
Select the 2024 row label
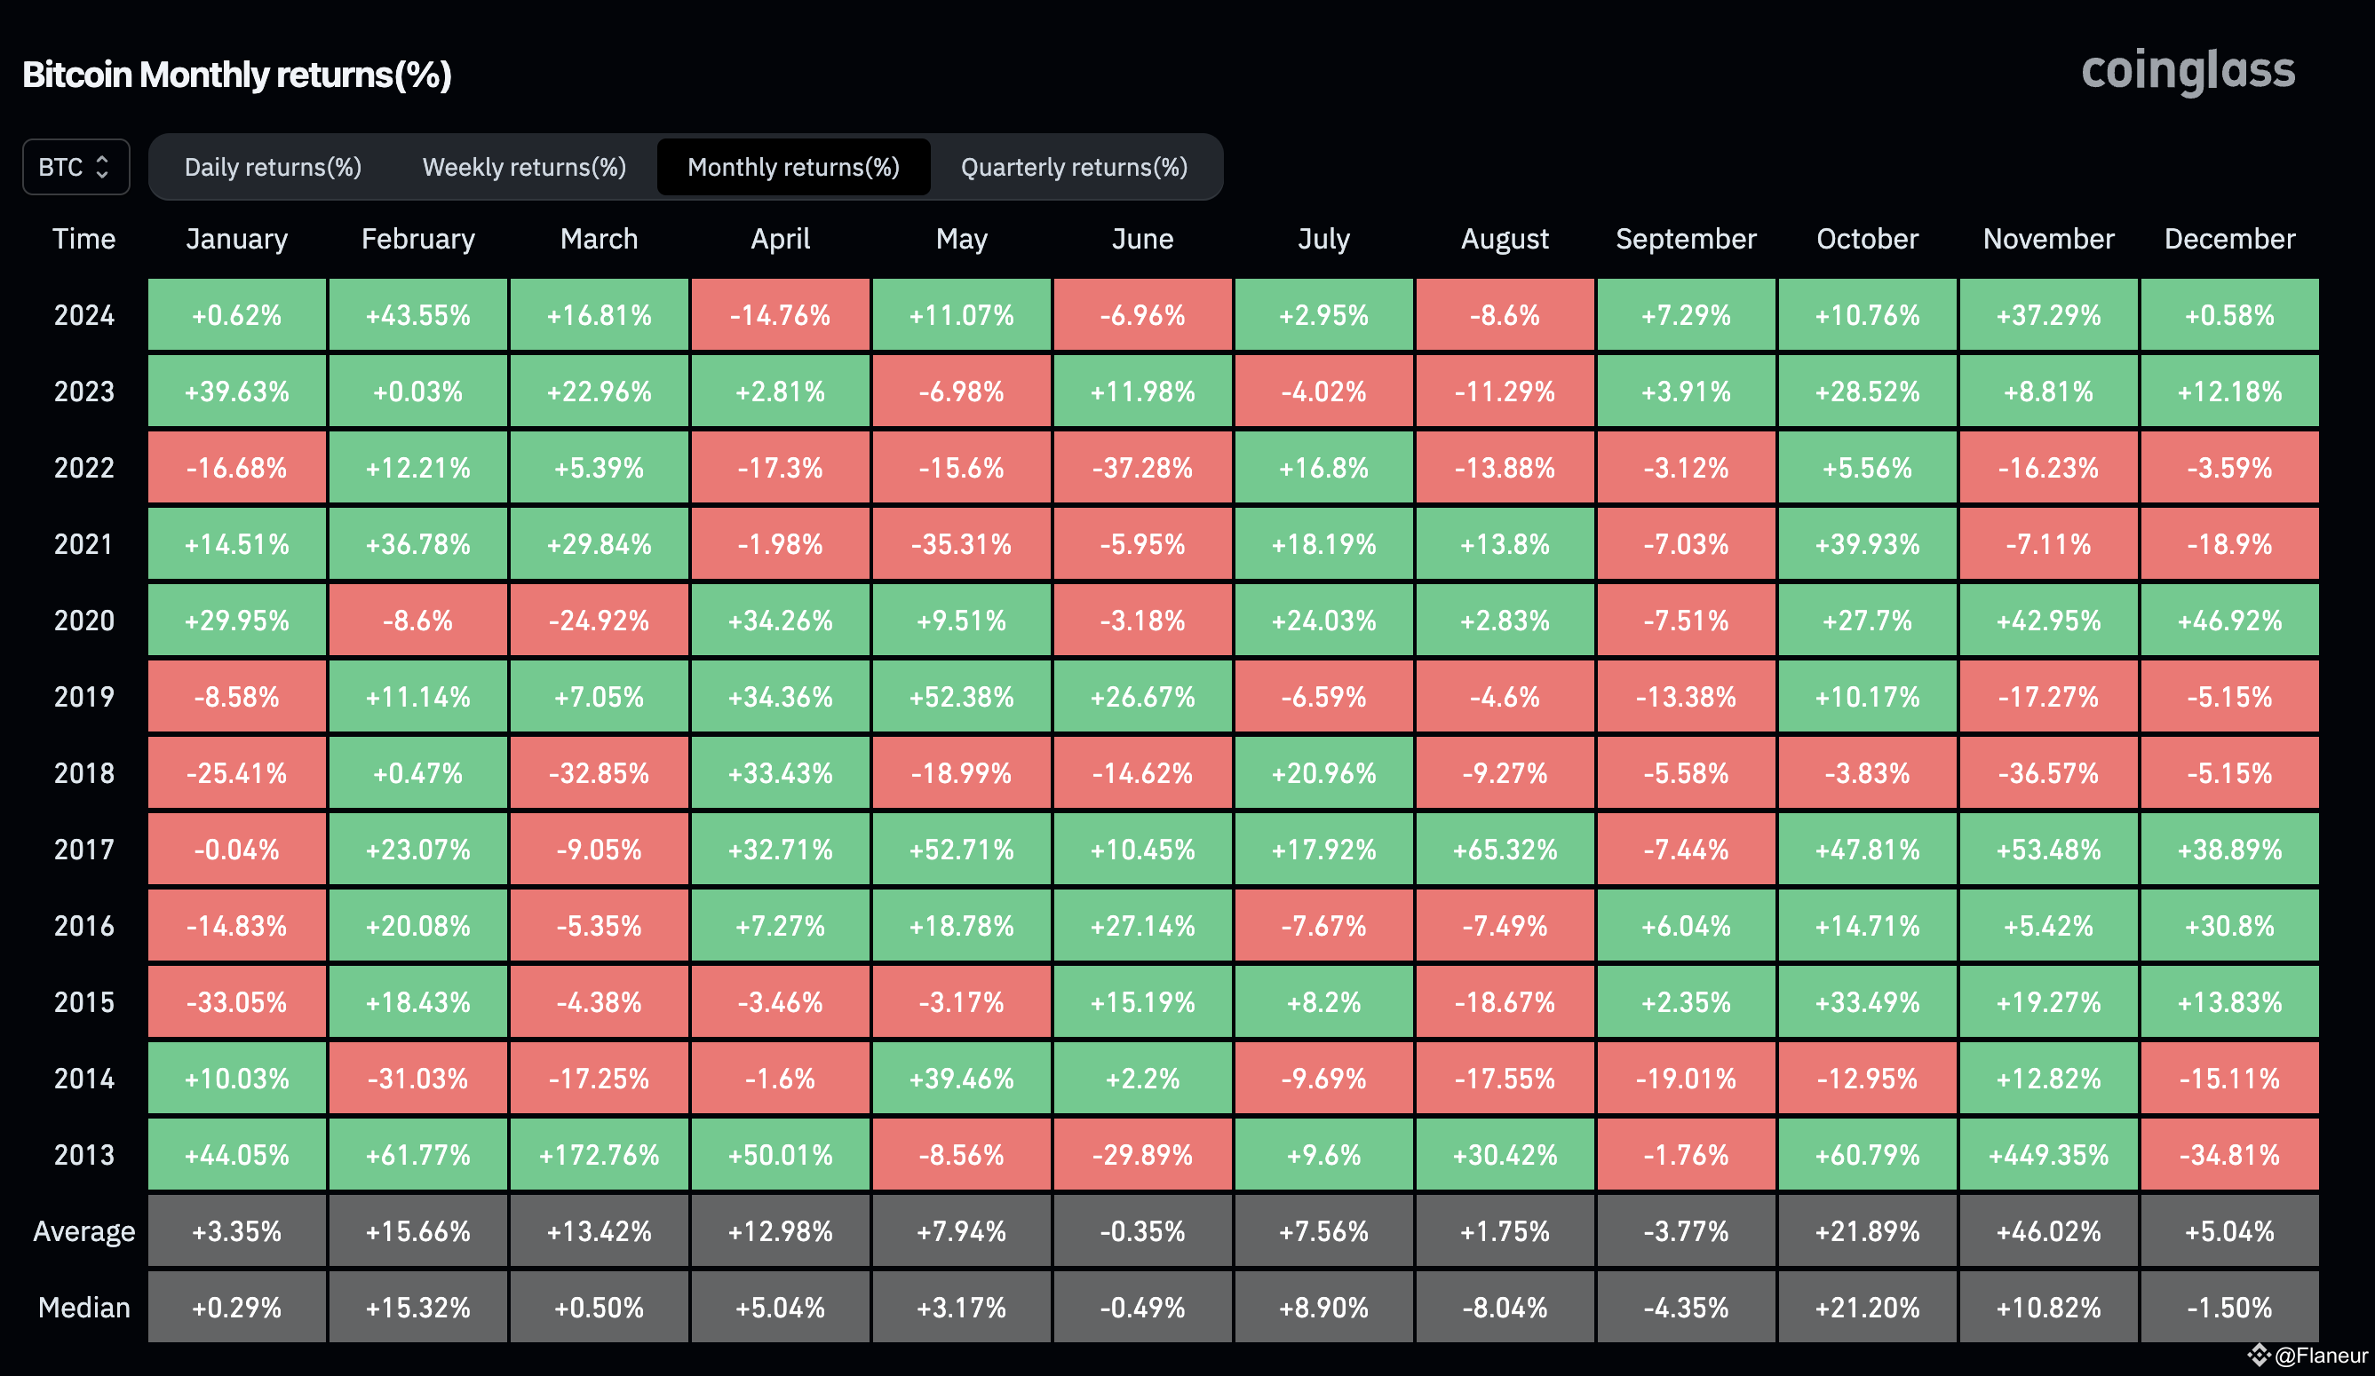click(83, 314)
